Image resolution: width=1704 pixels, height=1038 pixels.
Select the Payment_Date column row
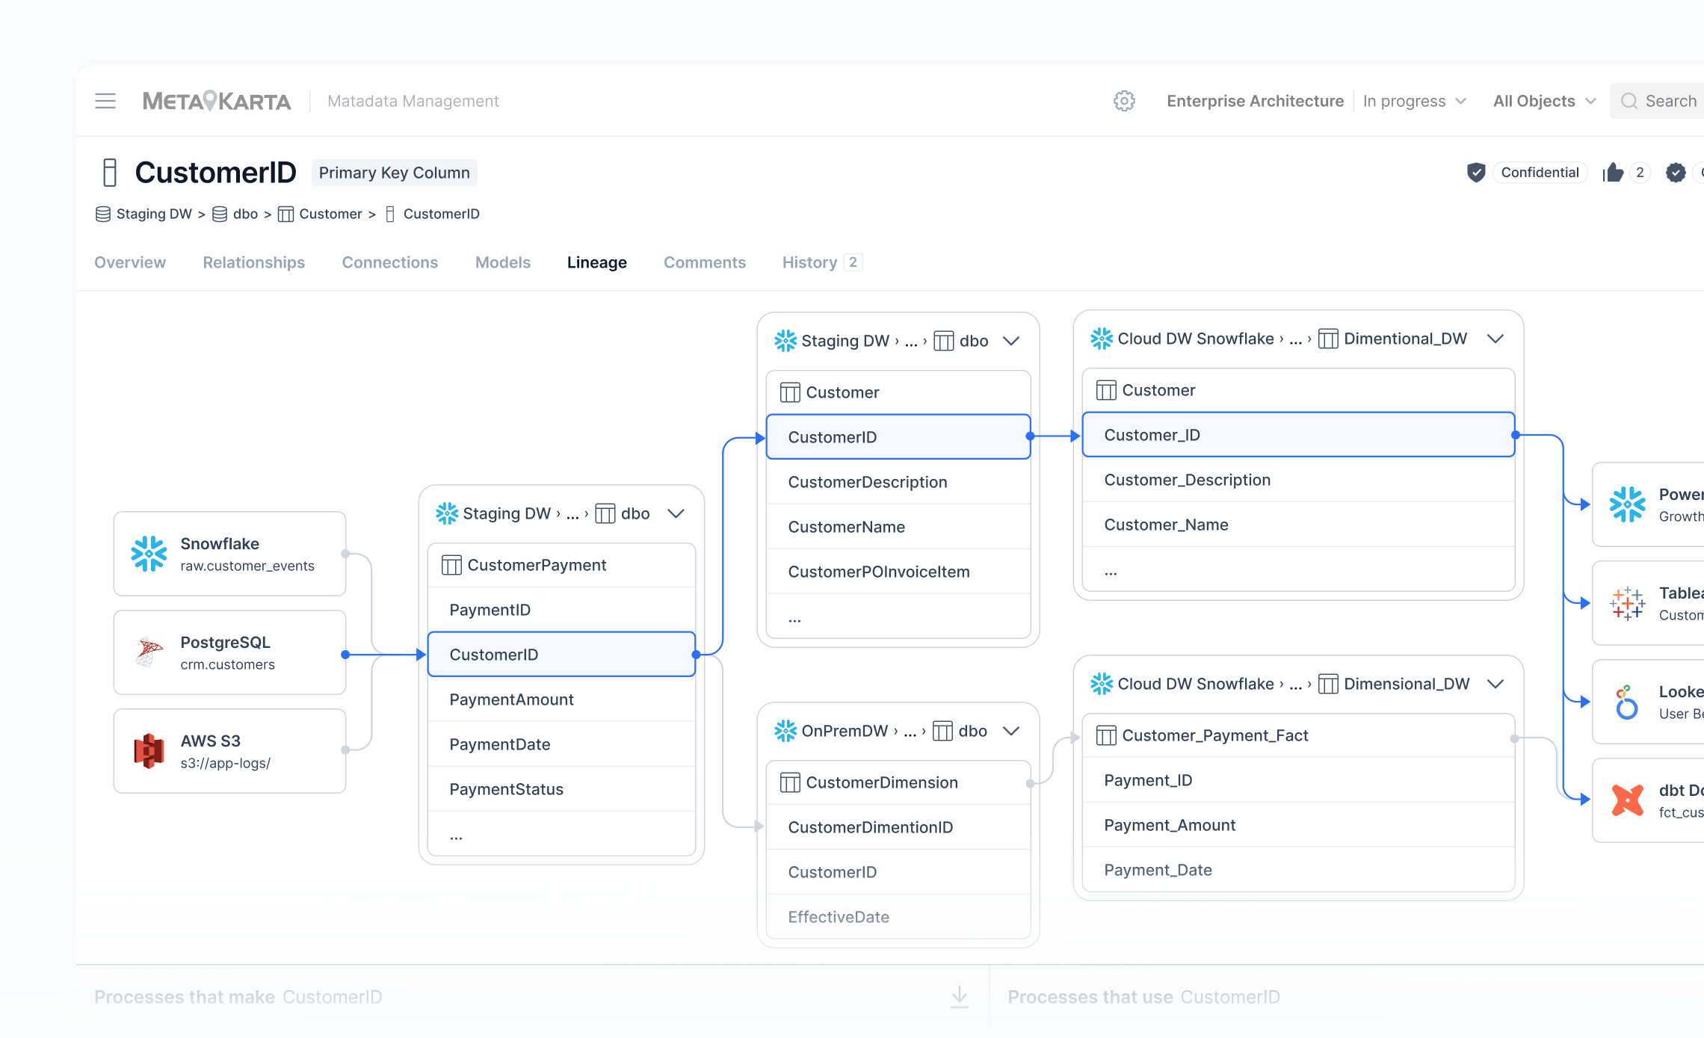[1298, 870]
